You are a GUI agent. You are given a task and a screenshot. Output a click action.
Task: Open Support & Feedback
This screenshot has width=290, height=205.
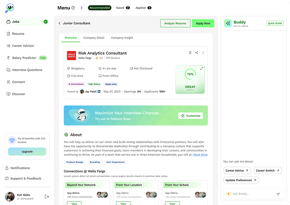click(x=23, y=179)
